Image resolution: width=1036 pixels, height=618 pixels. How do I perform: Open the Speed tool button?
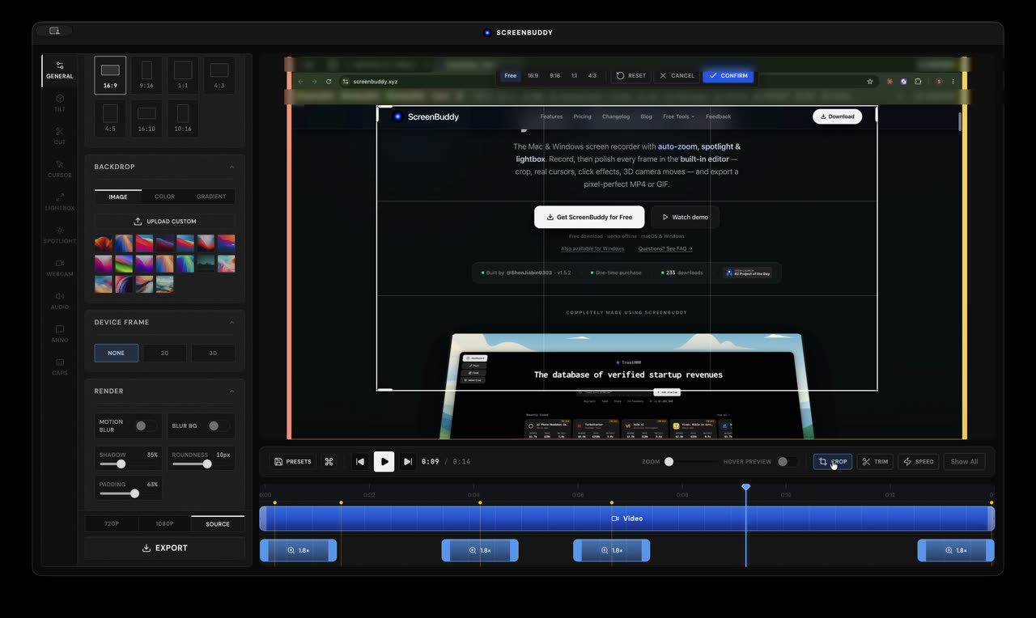[918, 462]
